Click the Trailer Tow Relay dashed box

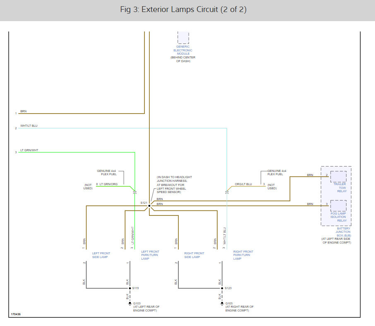pos(338,176)
